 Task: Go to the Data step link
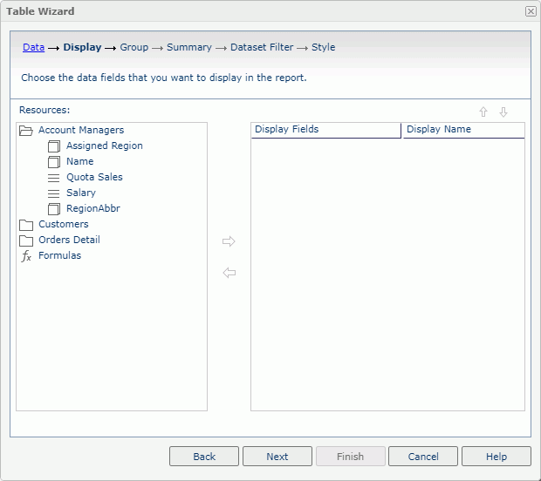click(x=33, y=47)
